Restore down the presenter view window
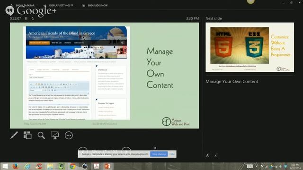This screenshot has width=303, height=170. [x=292, y=3]
